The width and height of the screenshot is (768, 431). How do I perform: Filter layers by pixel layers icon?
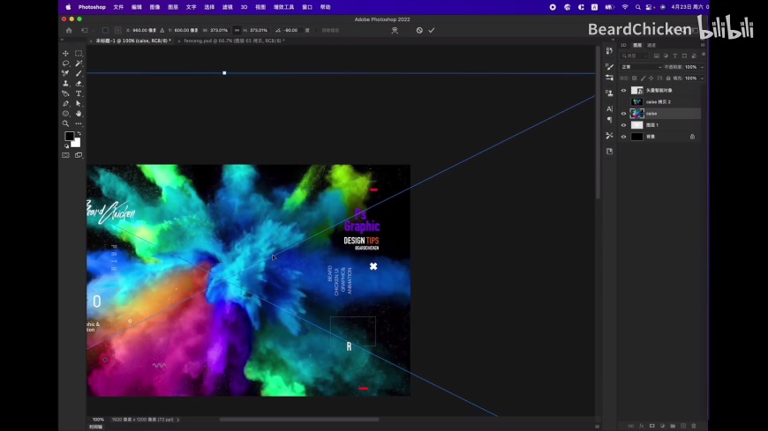656,56
